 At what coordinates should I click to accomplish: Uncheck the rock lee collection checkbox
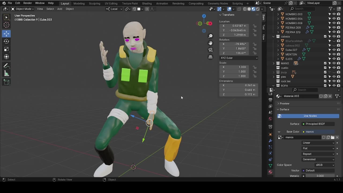pyautogui.click(x=325, y=81)
